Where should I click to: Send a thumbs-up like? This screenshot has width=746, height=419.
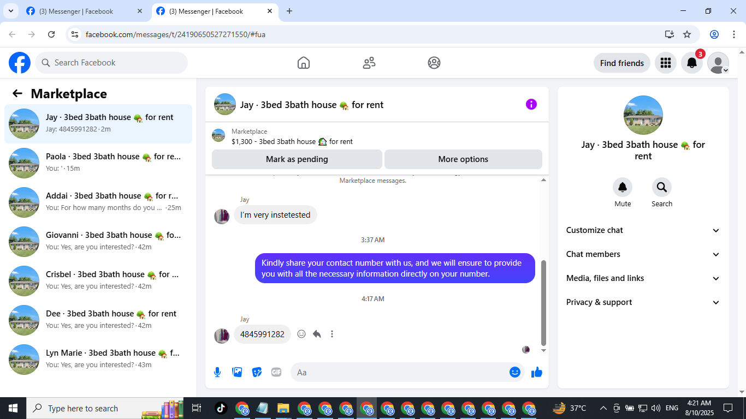[537, 372]
